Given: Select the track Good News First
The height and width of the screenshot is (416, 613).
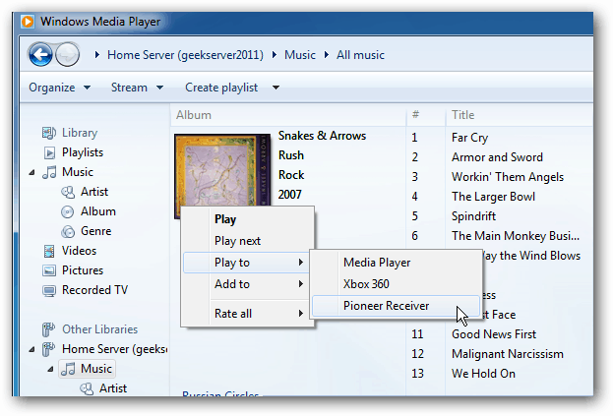Looking at the screenshot, I should coord(494,334).
